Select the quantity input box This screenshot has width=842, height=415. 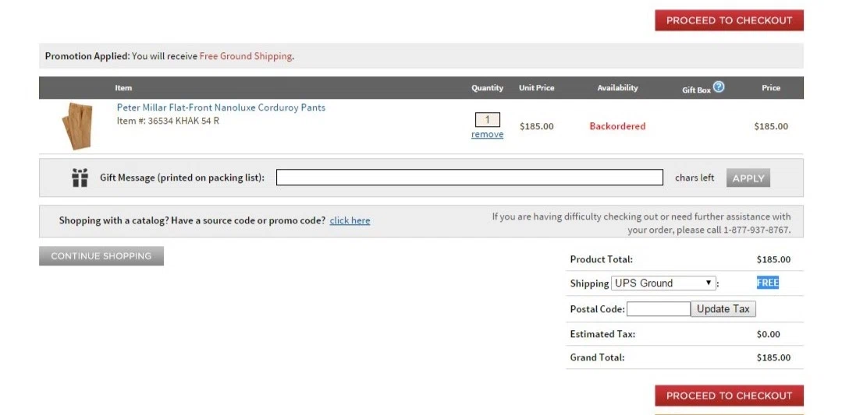(x=488, y=120)
